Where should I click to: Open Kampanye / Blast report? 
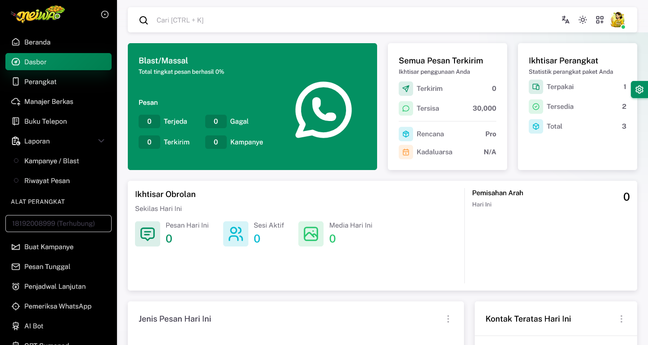[51, 161]
